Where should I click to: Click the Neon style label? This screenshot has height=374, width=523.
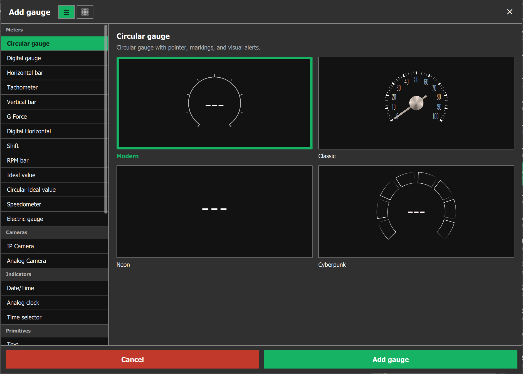[x=123, y=265]
